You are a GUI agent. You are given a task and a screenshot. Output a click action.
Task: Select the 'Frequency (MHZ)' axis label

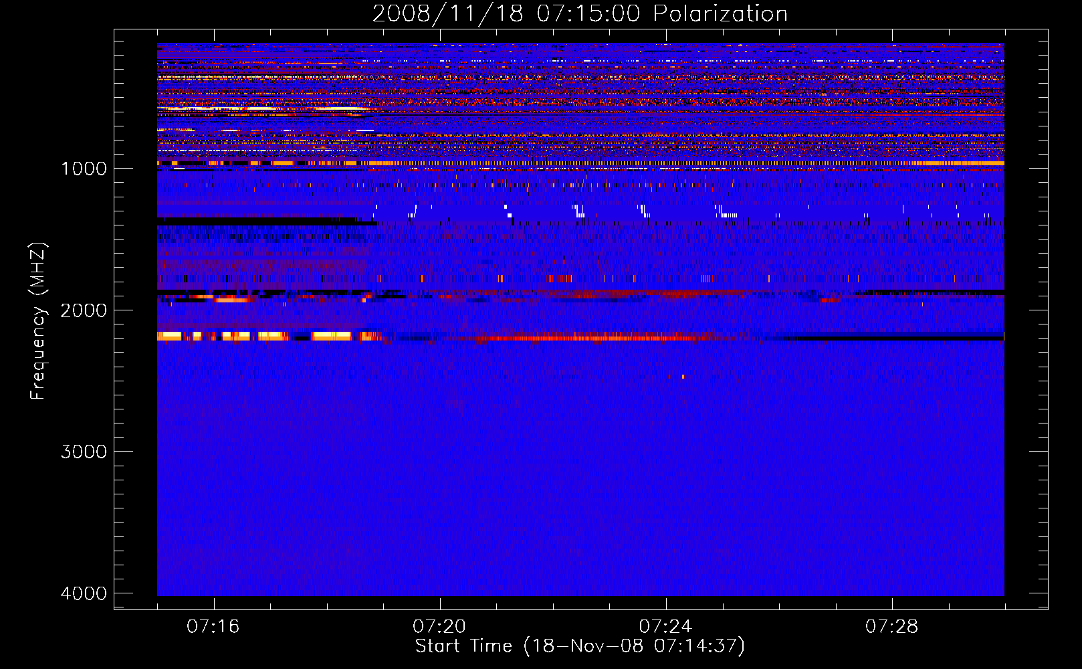pos(39,321)
